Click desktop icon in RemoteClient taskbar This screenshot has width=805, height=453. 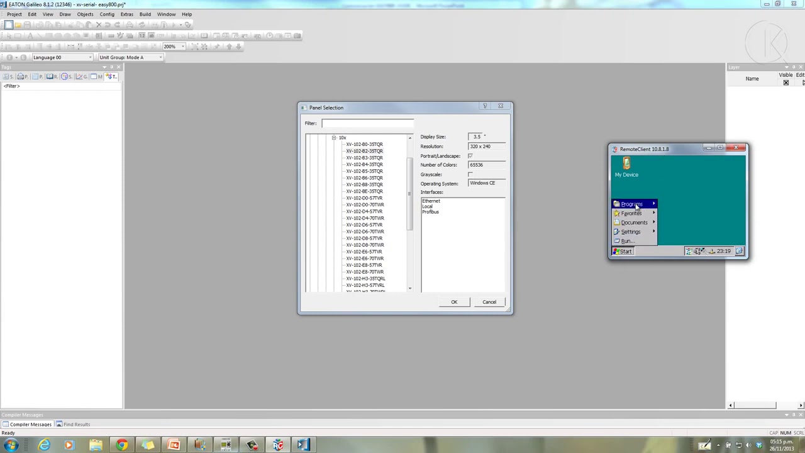[x=740, y=251]
